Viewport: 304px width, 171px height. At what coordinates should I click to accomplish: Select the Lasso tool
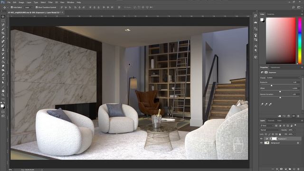click(3, 25)
